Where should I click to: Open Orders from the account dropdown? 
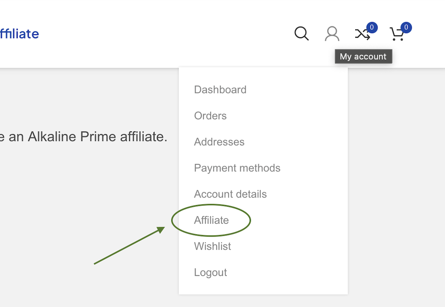coord(210,116)
